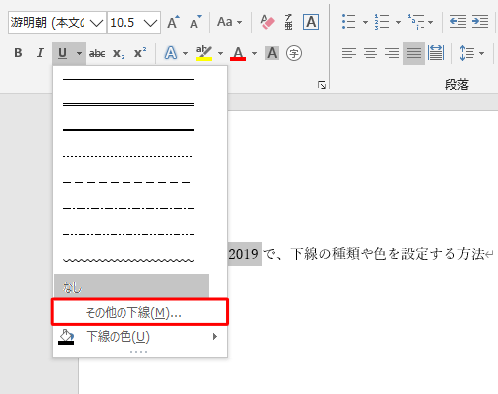This screenshot has height=394, width=498.
Task: Open the Font dialog launcher
Action: point(322,85)
